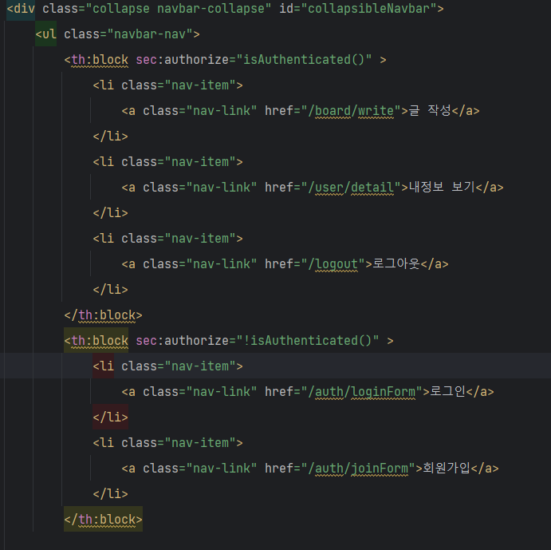Click the text 내정보 보기
The width and height of the screenshot is (551, 550).
[x=442, y=187]
